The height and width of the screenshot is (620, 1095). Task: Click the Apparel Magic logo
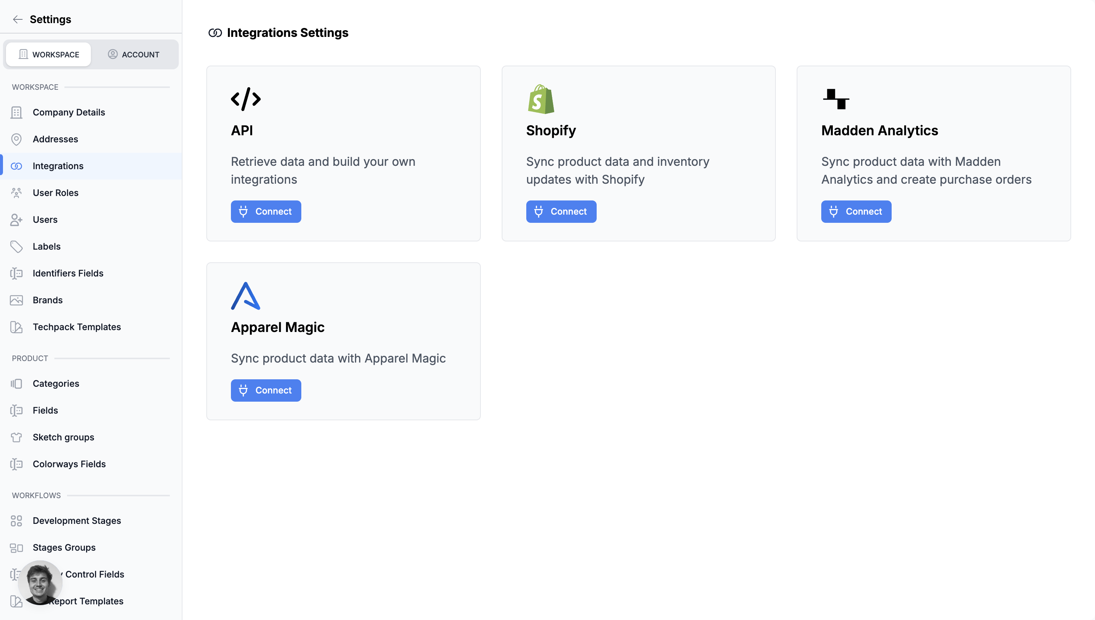(246, 296)
